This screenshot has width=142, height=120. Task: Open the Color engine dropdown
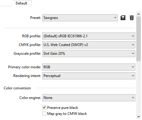pyautogui.click(x=89, y=98)
